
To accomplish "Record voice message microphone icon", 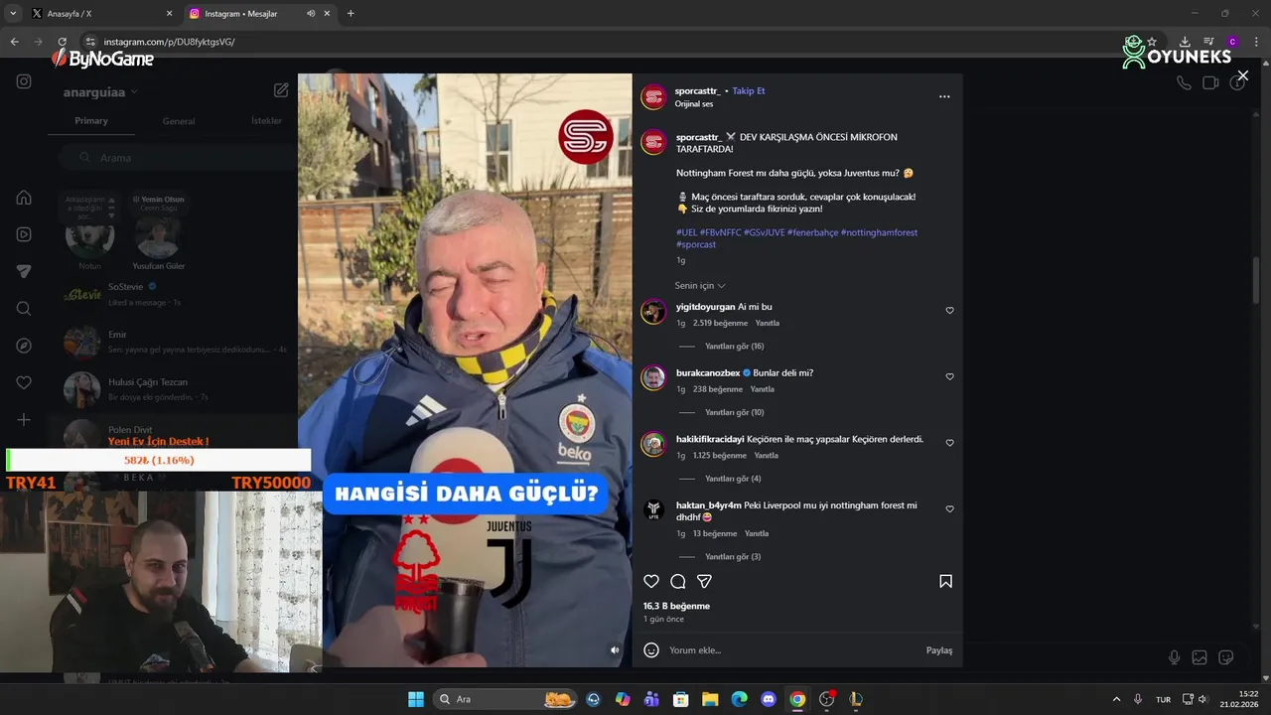I will 1175,657.
